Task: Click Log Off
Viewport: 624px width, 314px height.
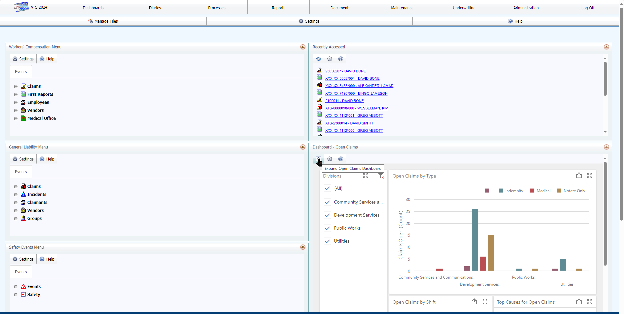Action: 588,8
